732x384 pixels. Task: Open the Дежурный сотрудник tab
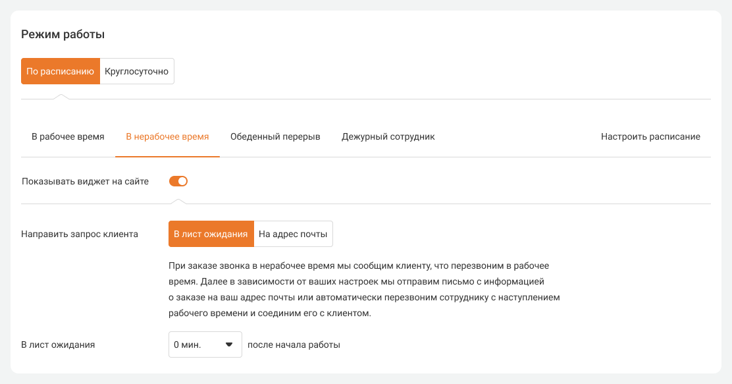coord(388,137)
